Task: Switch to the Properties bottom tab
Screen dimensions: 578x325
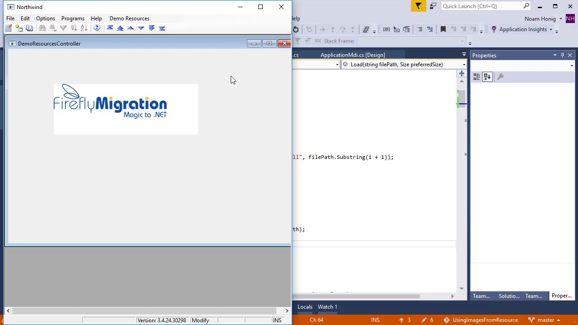Action: coord(561,296)
